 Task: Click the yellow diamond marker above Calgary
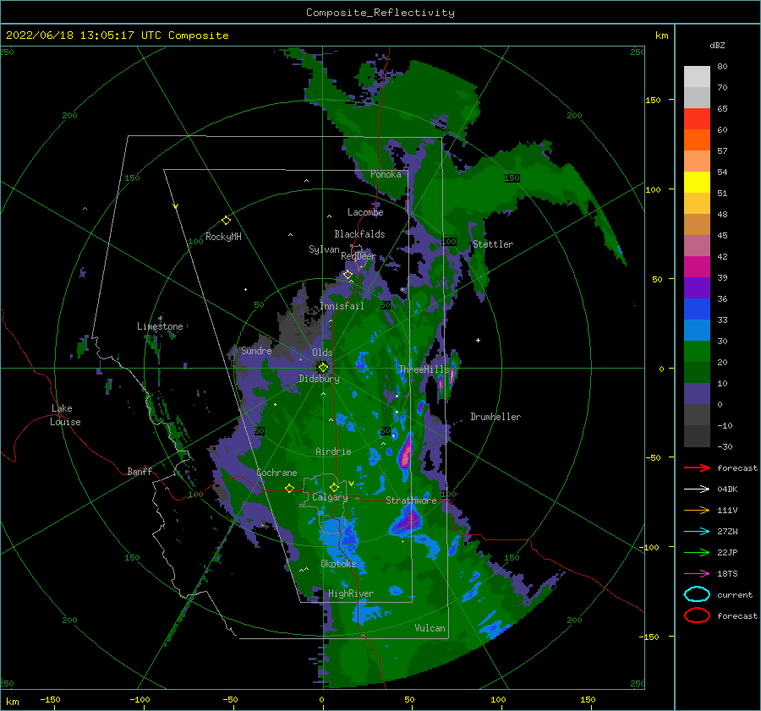[334, 487]
